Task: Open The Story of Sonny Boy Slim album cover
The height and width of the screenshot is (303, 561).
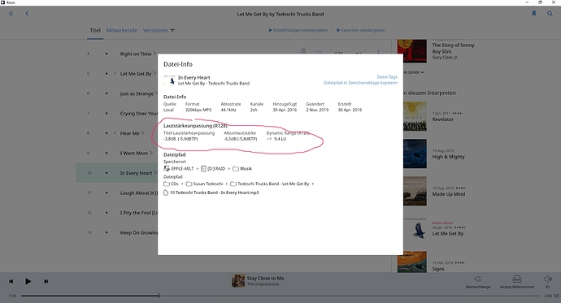Action: point(411,51)
